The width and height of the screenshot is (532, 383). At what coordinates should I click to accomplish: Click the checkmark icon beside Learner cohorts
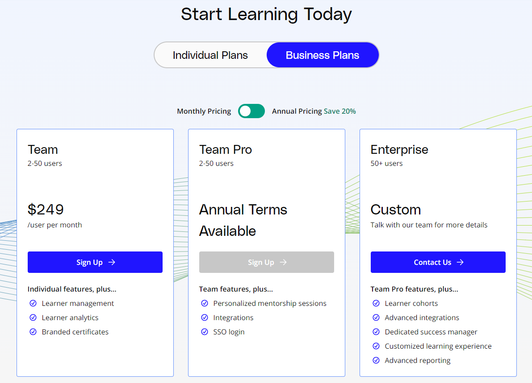click(x=376, y=303)
